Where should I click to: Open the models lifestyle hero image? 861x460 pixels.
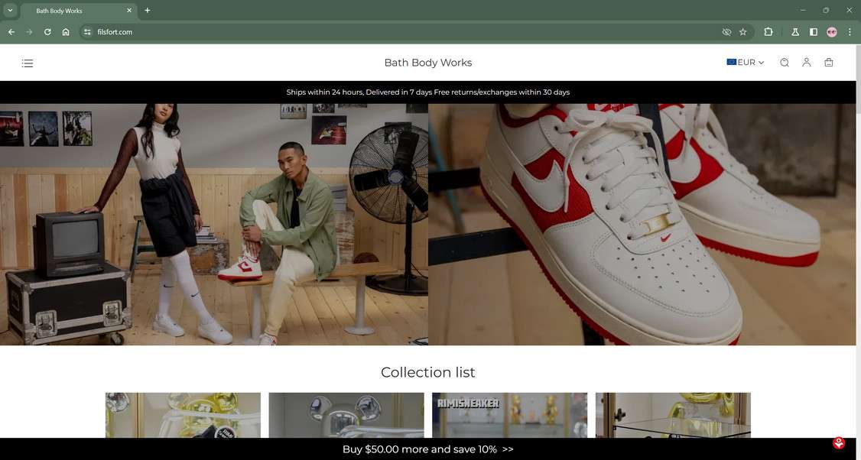(x=214, y=225)
